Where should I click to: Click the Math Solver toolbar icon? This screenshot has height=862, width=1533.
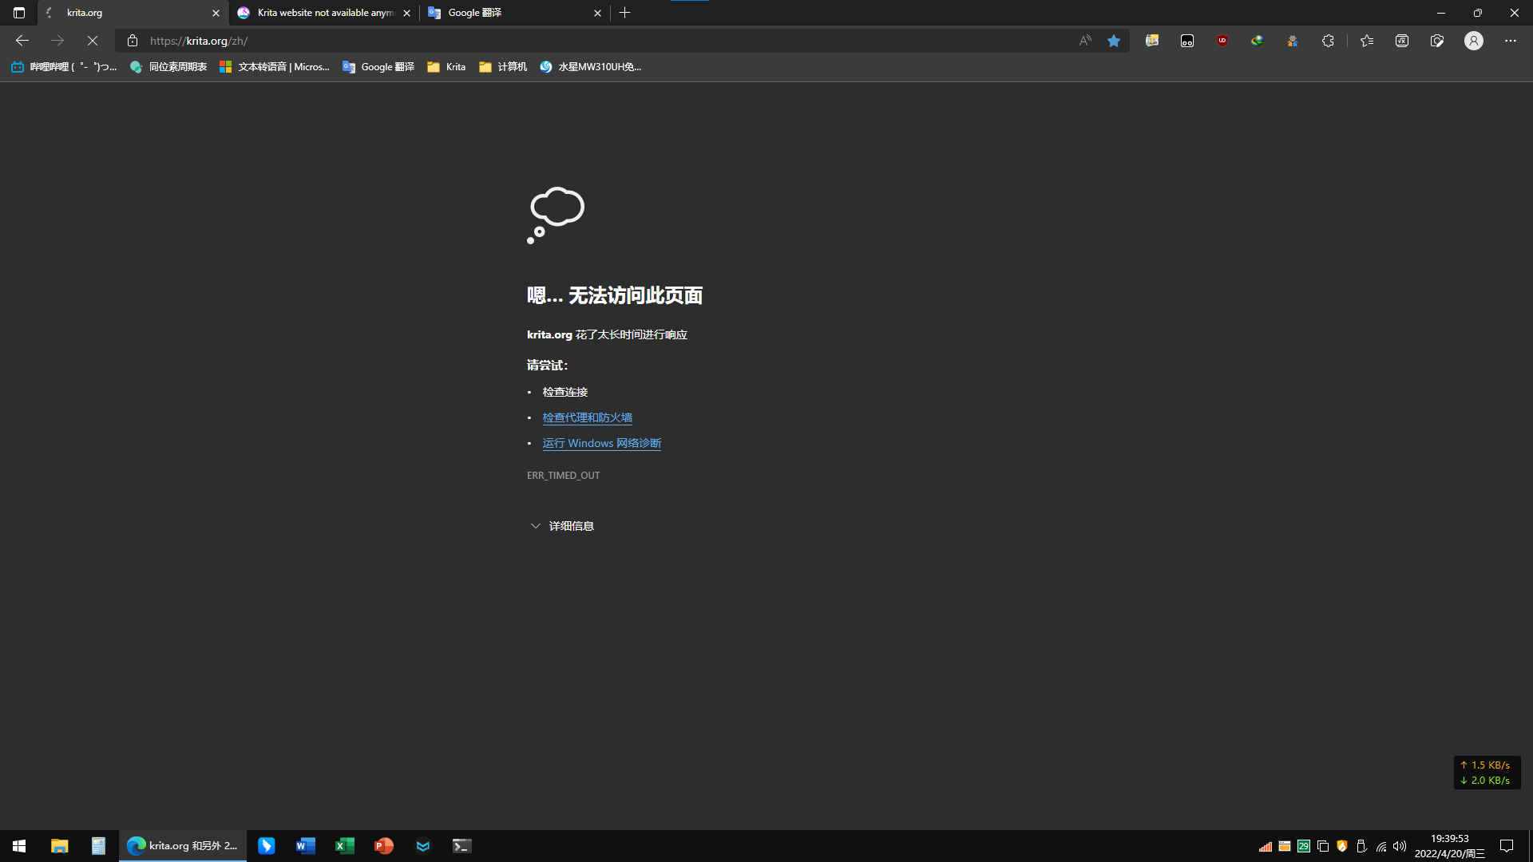coord(1402,41)
